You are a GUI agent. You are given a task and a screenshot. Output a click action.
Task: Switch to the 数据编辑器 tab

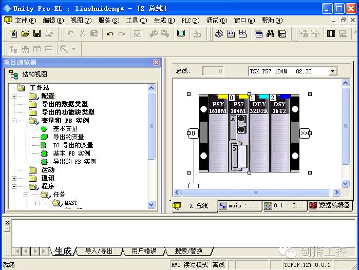pyautogui.click(x=330, y=205)
